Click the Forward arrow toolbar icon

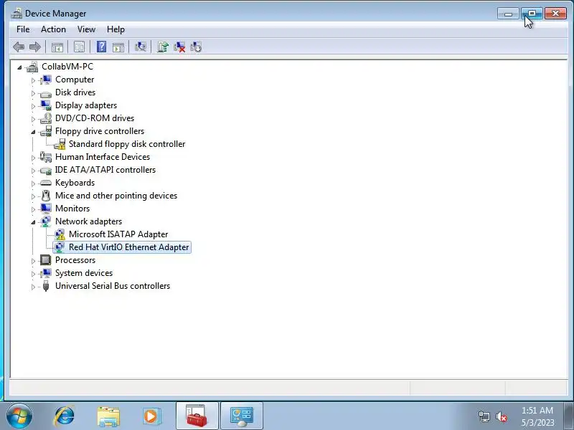[x=34, y=47]
